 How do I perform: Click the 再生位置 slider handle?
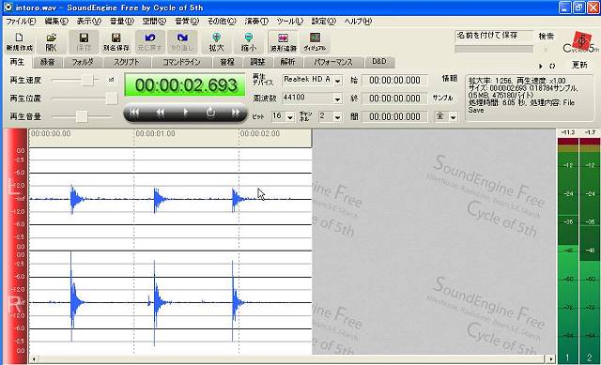click(112, 99)
